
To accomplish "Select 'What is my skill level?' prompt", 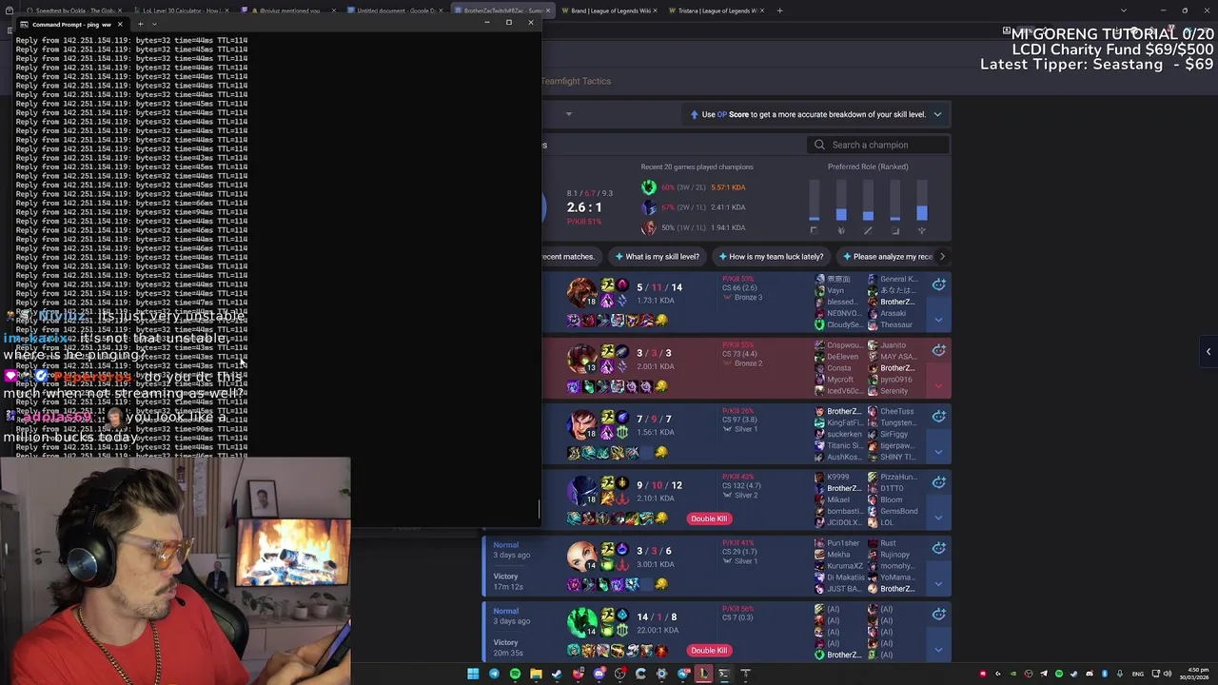I will [x=657, y=256].
